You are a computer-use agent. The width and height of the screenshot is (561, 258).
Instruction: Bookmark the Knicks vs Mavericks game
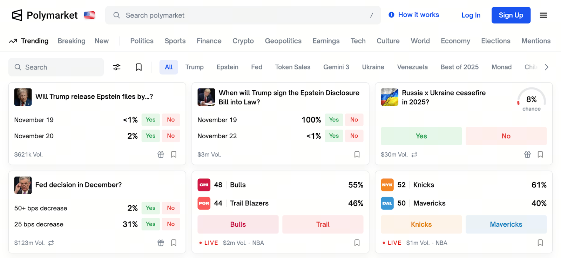(540, 243)
